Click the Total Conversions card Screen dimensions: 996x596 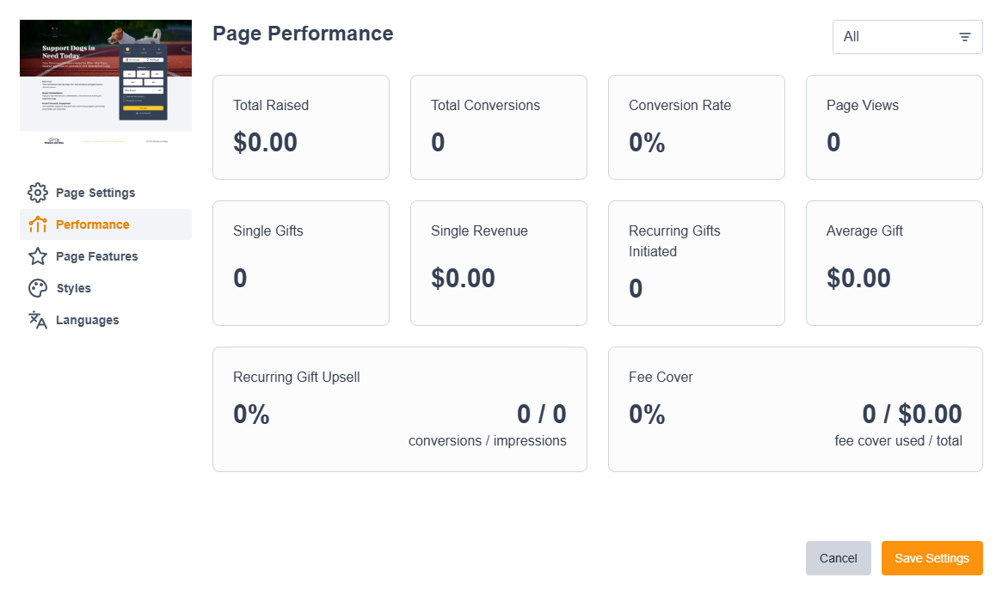pos(498,126)
